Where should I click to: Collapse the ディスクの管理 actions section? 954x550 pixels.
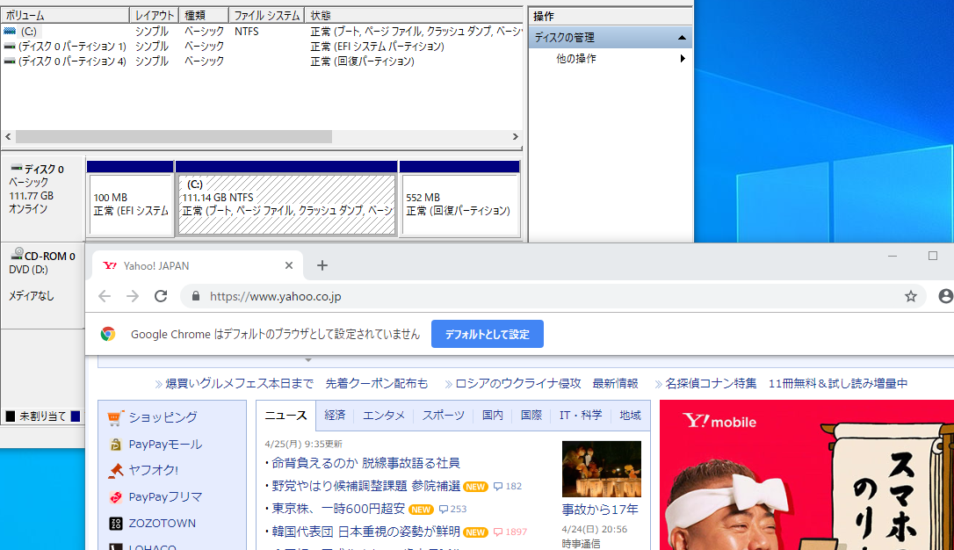(682, 37)
